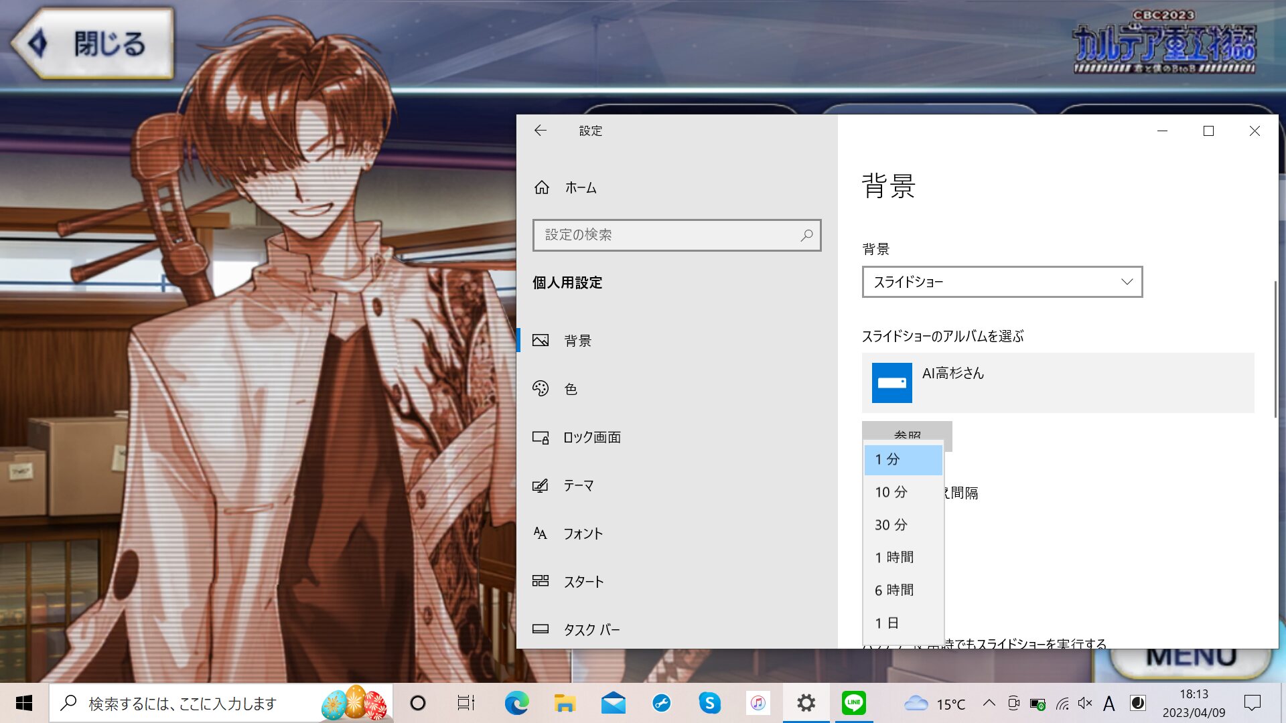The width and height of the screenshot is (1286, 723).
Task: Open the フォント font settings
Action: click(x=582, y=534)
